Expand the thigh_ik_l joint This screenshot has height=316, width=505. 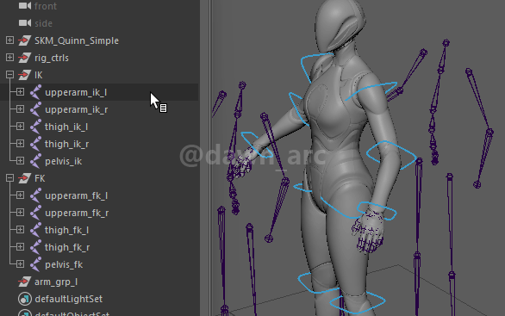click(20, 127)
